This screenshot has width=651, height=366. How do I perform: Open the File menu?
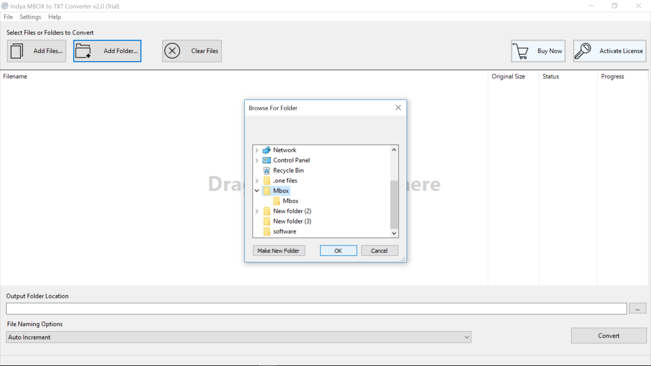click(x=8, y=17)
